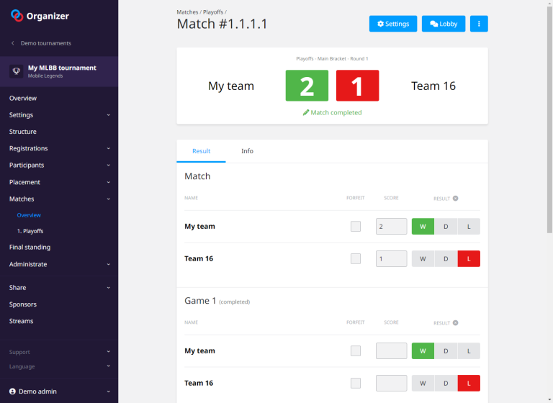Click the Organizer logo icon

[17, 15]
